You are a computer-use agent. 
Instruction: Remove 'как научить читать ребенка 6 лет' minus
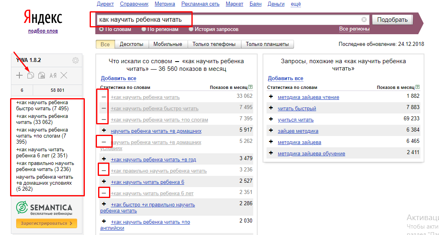(x=103, y=193)
